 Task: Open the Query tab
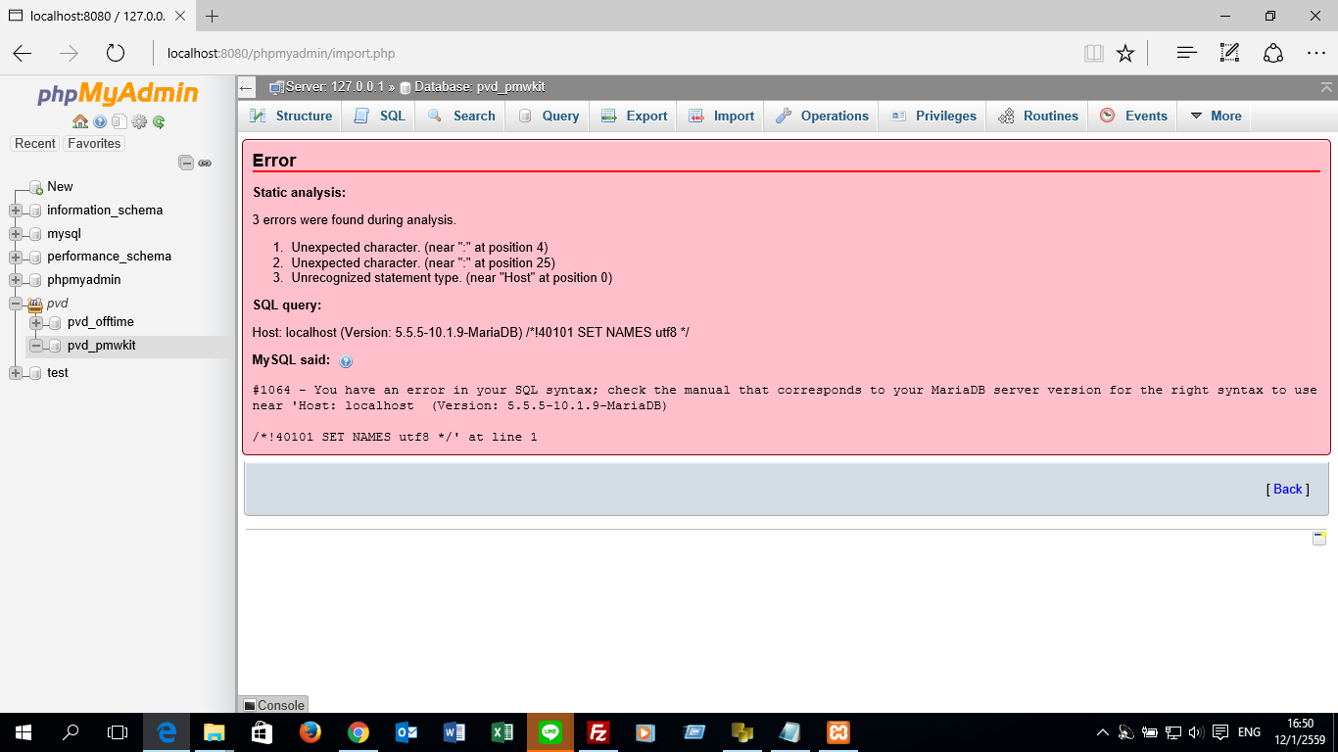pos(548,116)
